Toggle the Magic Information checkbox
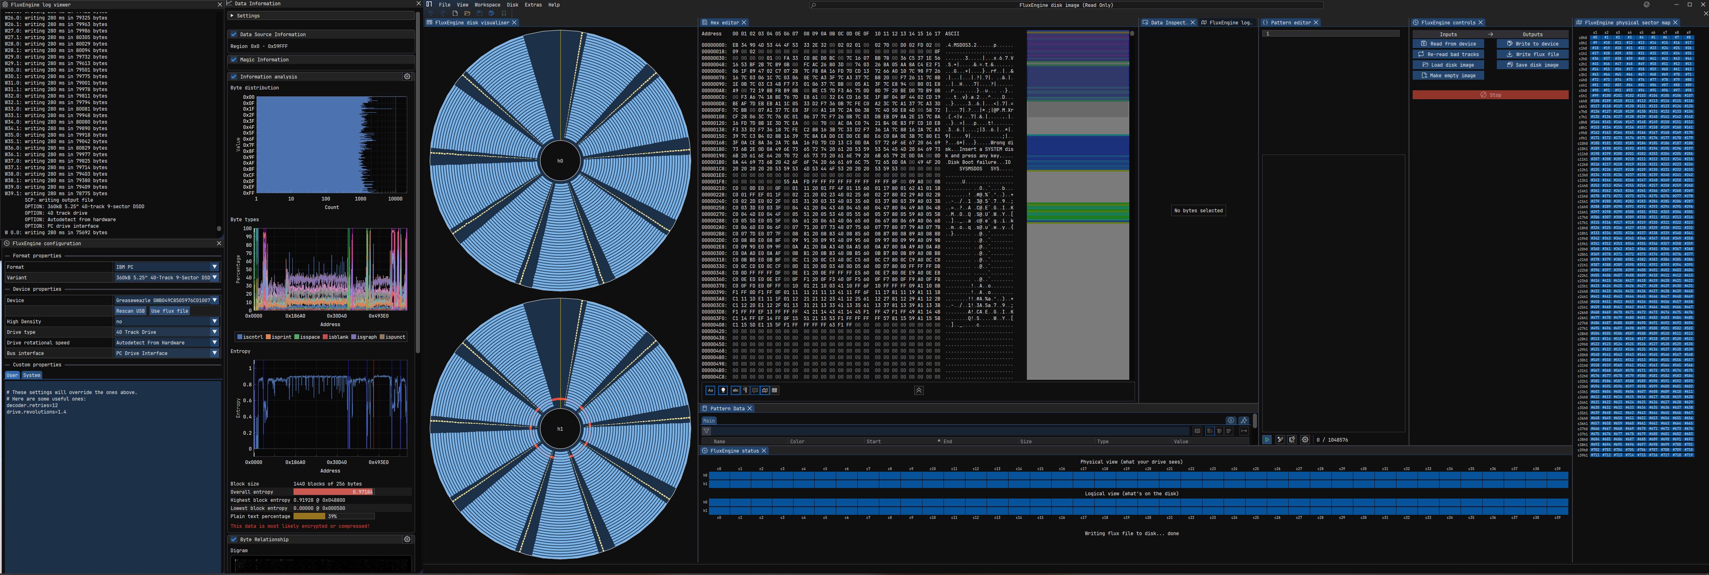The image size is (1709, 575). point(233,60)
